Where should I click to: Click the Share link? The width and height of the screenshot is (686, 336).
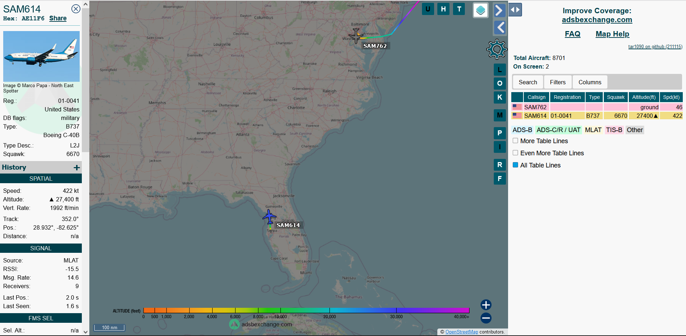58,18
